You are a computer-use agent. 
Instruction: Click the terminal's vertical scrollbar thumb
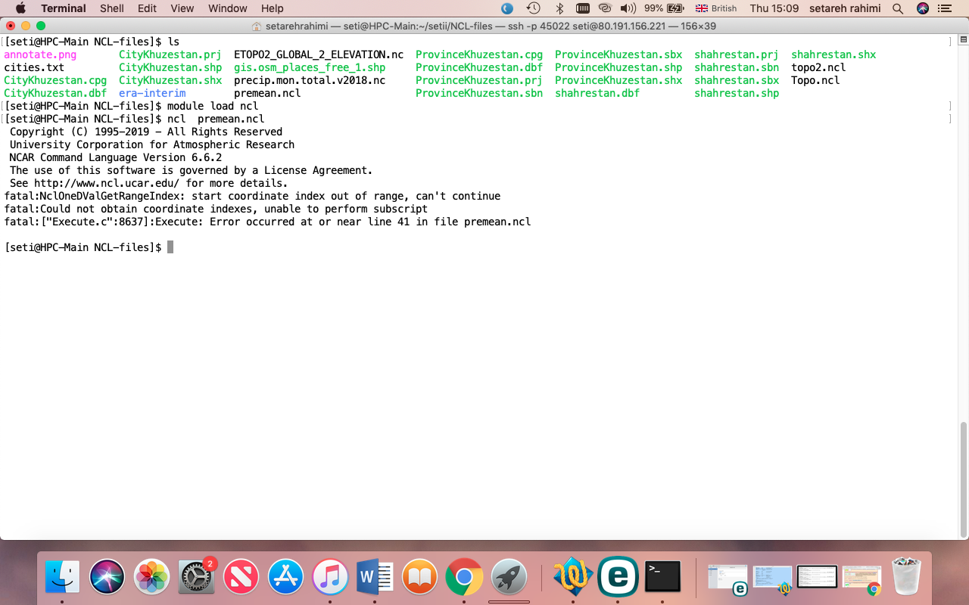pyautogui.click(x=963, y=478)
